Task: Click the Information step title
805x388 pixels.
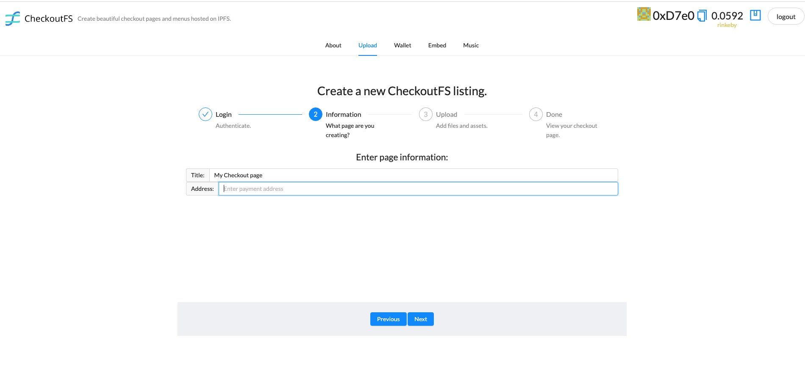Action: click(344, 114)
